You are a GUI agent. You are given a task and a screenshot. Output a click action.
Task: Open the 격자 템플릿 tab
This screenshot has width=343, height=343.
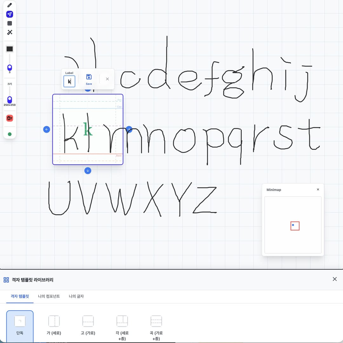(x=20, y=296)
